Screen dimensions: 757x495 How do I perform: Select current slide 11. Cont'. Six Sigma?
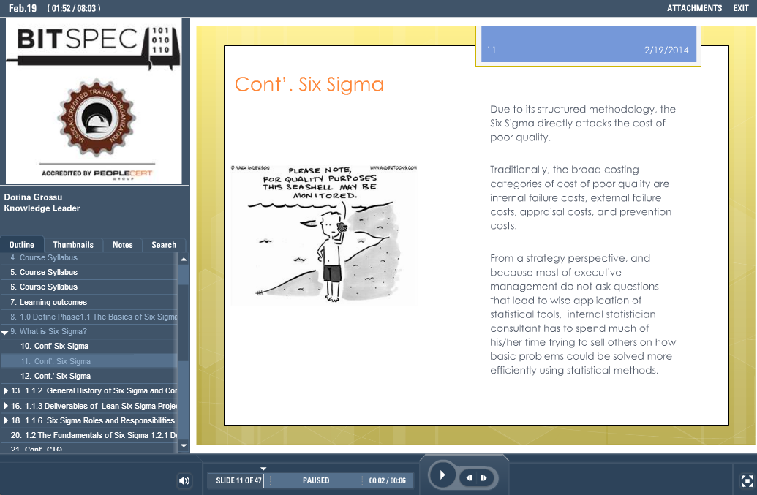point(89,361)
